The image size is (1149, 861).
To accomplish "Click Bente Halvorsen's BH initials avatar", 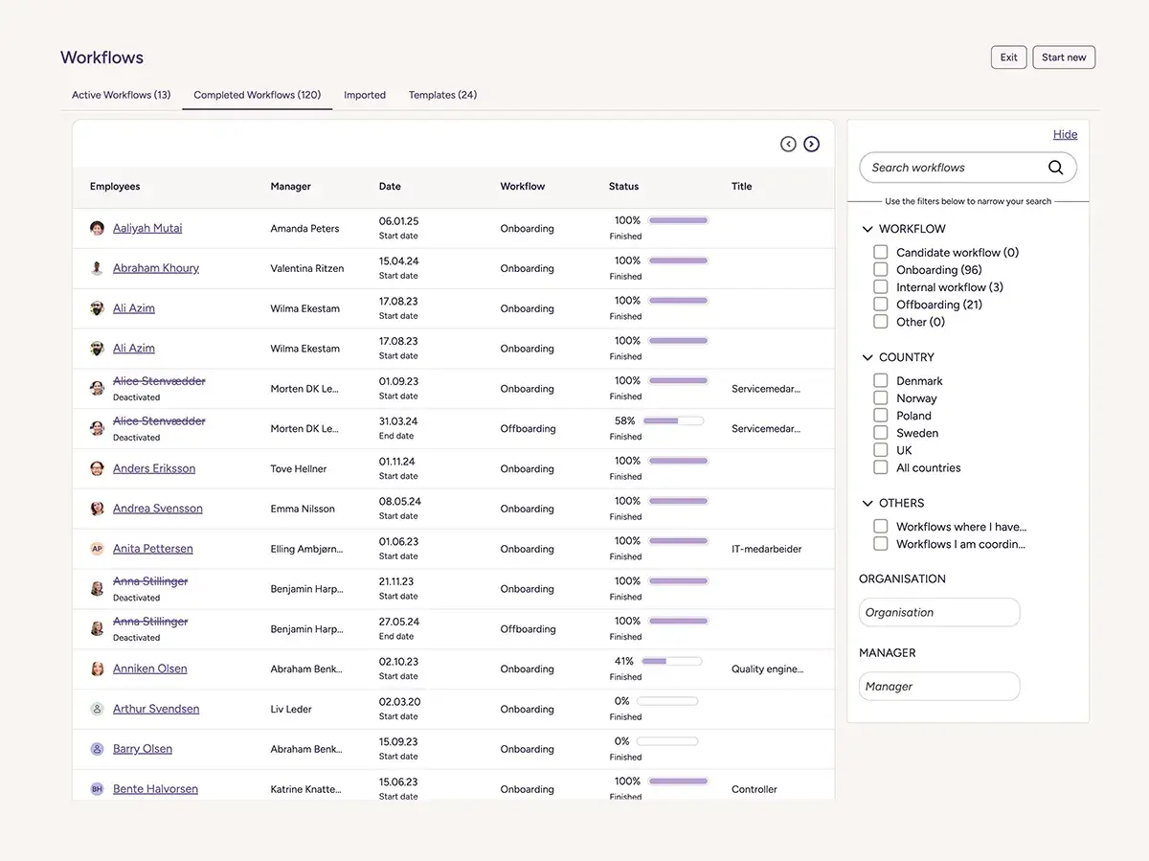I will pyautogui.click(x=97, y=788).
